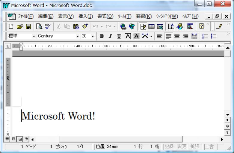
Task: Align text right
Action: [x=186, y=36]
